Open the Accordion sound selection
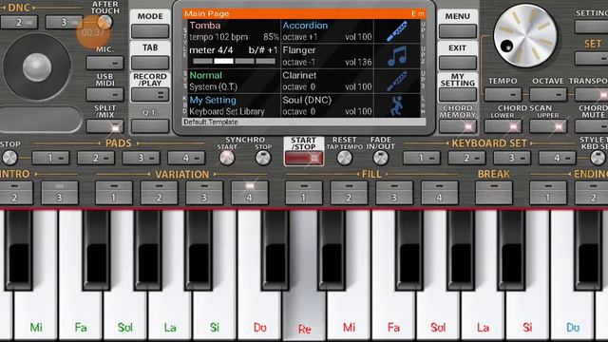 [327, 31]
